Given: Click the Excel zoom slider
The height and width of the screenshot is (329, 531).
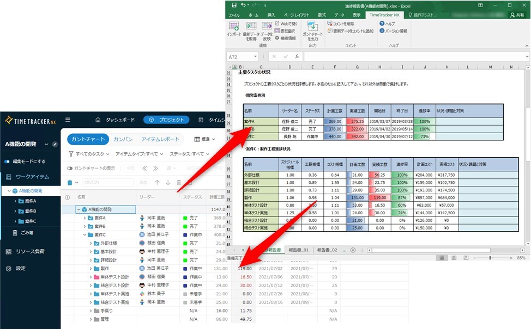Looking at the screenshot, I should [490, 258].
